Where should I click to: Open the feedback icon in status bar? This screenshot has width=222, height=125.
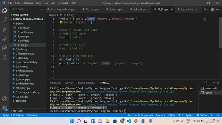(212, 115)
